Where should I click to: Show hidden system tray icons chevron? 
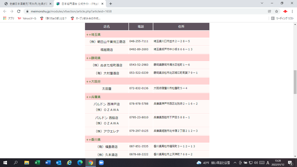(235, 163)
